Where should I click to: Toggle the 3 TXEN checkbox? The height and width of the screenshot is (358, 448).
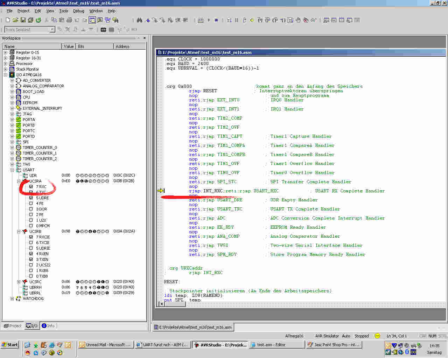tap(31, 259)
